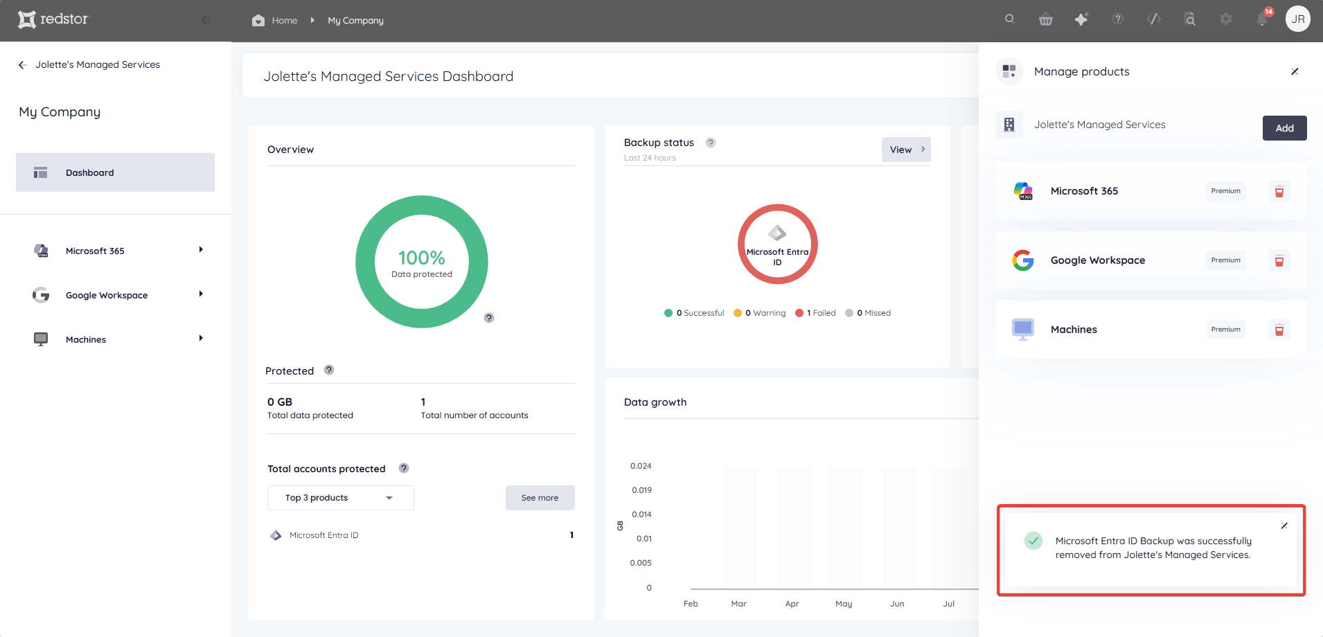Click help icon next to Backup status

coord(711,143)
